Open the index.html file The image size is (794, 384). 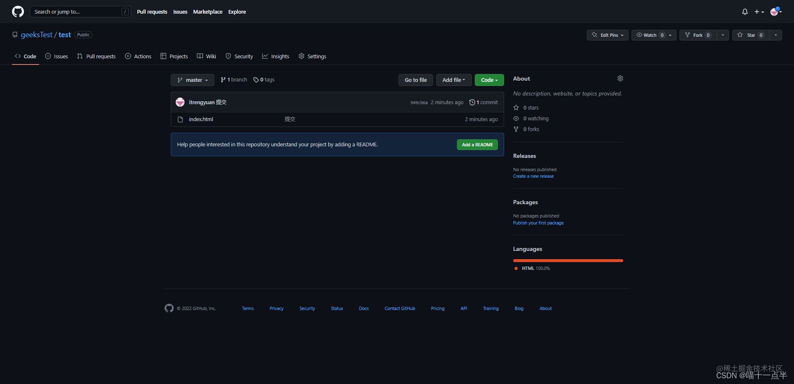(201, 119)
